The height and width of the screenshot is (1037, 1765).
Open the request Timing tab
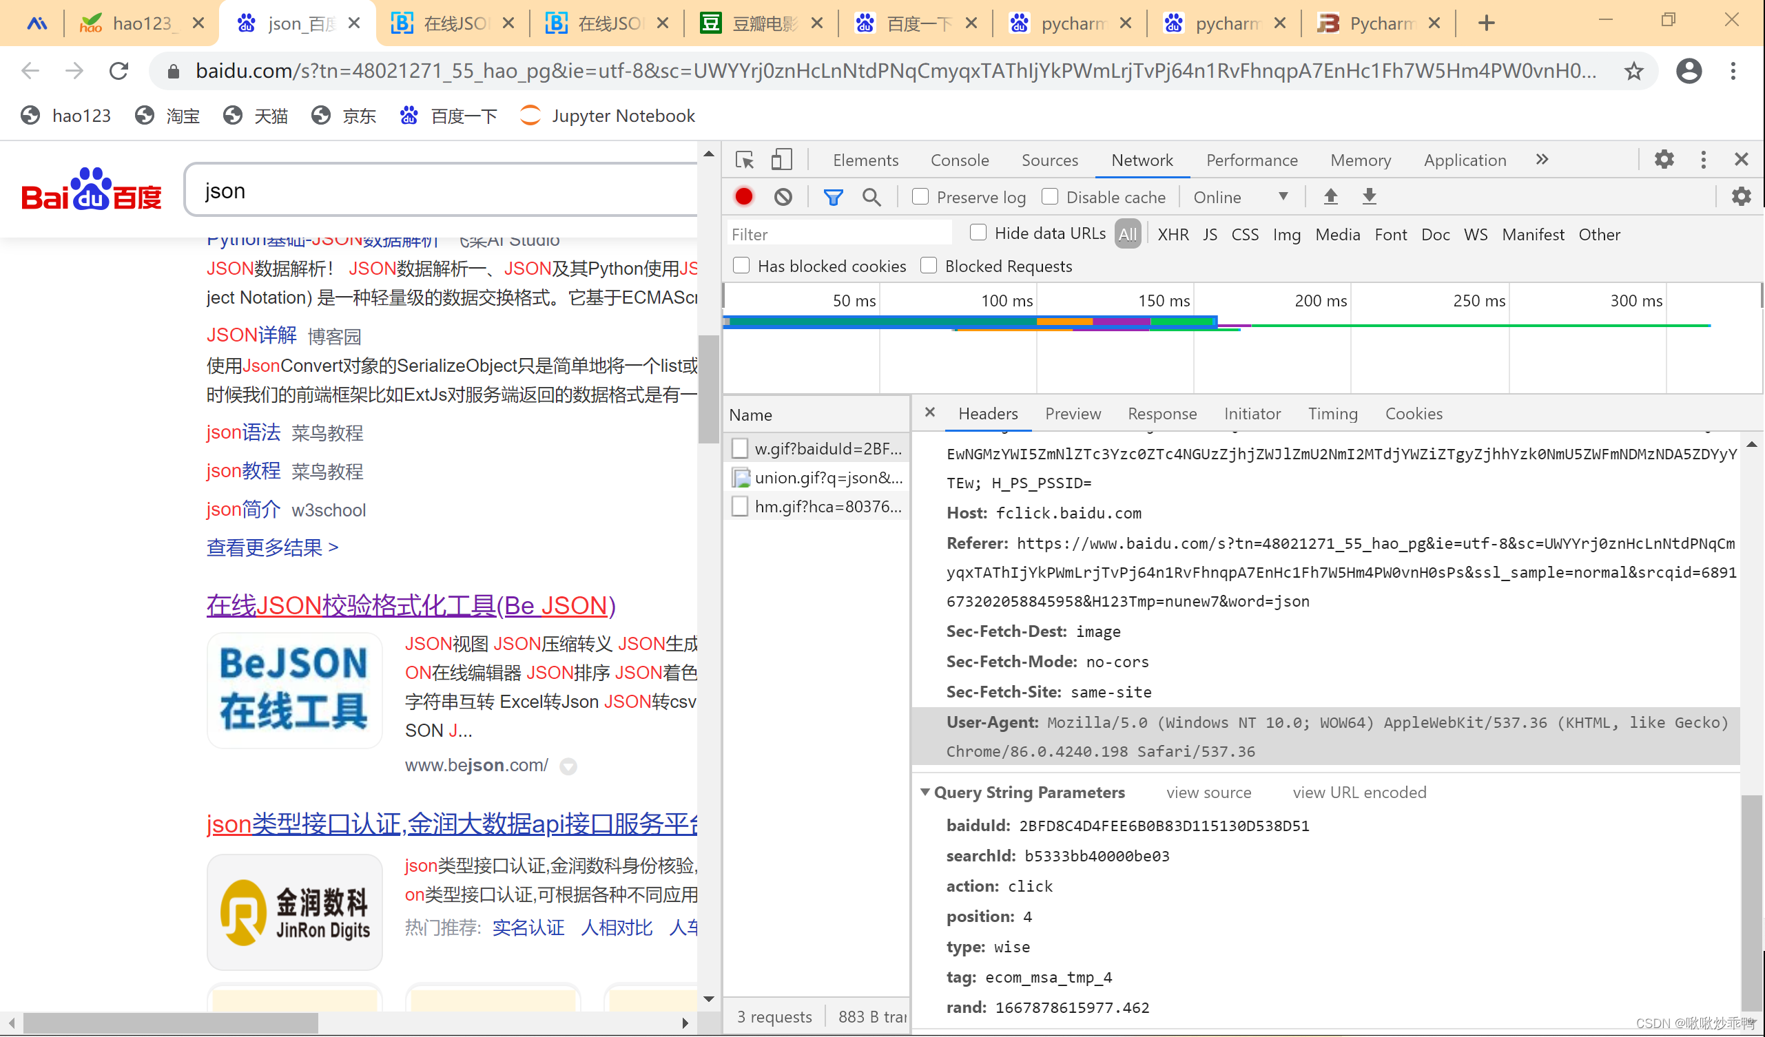point(1333,414)
